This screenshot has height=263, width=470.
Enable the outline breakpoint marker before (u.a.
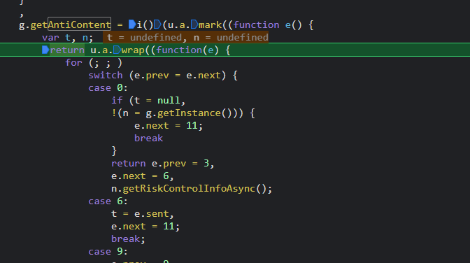pyautogui.click(x=157, y=24)
